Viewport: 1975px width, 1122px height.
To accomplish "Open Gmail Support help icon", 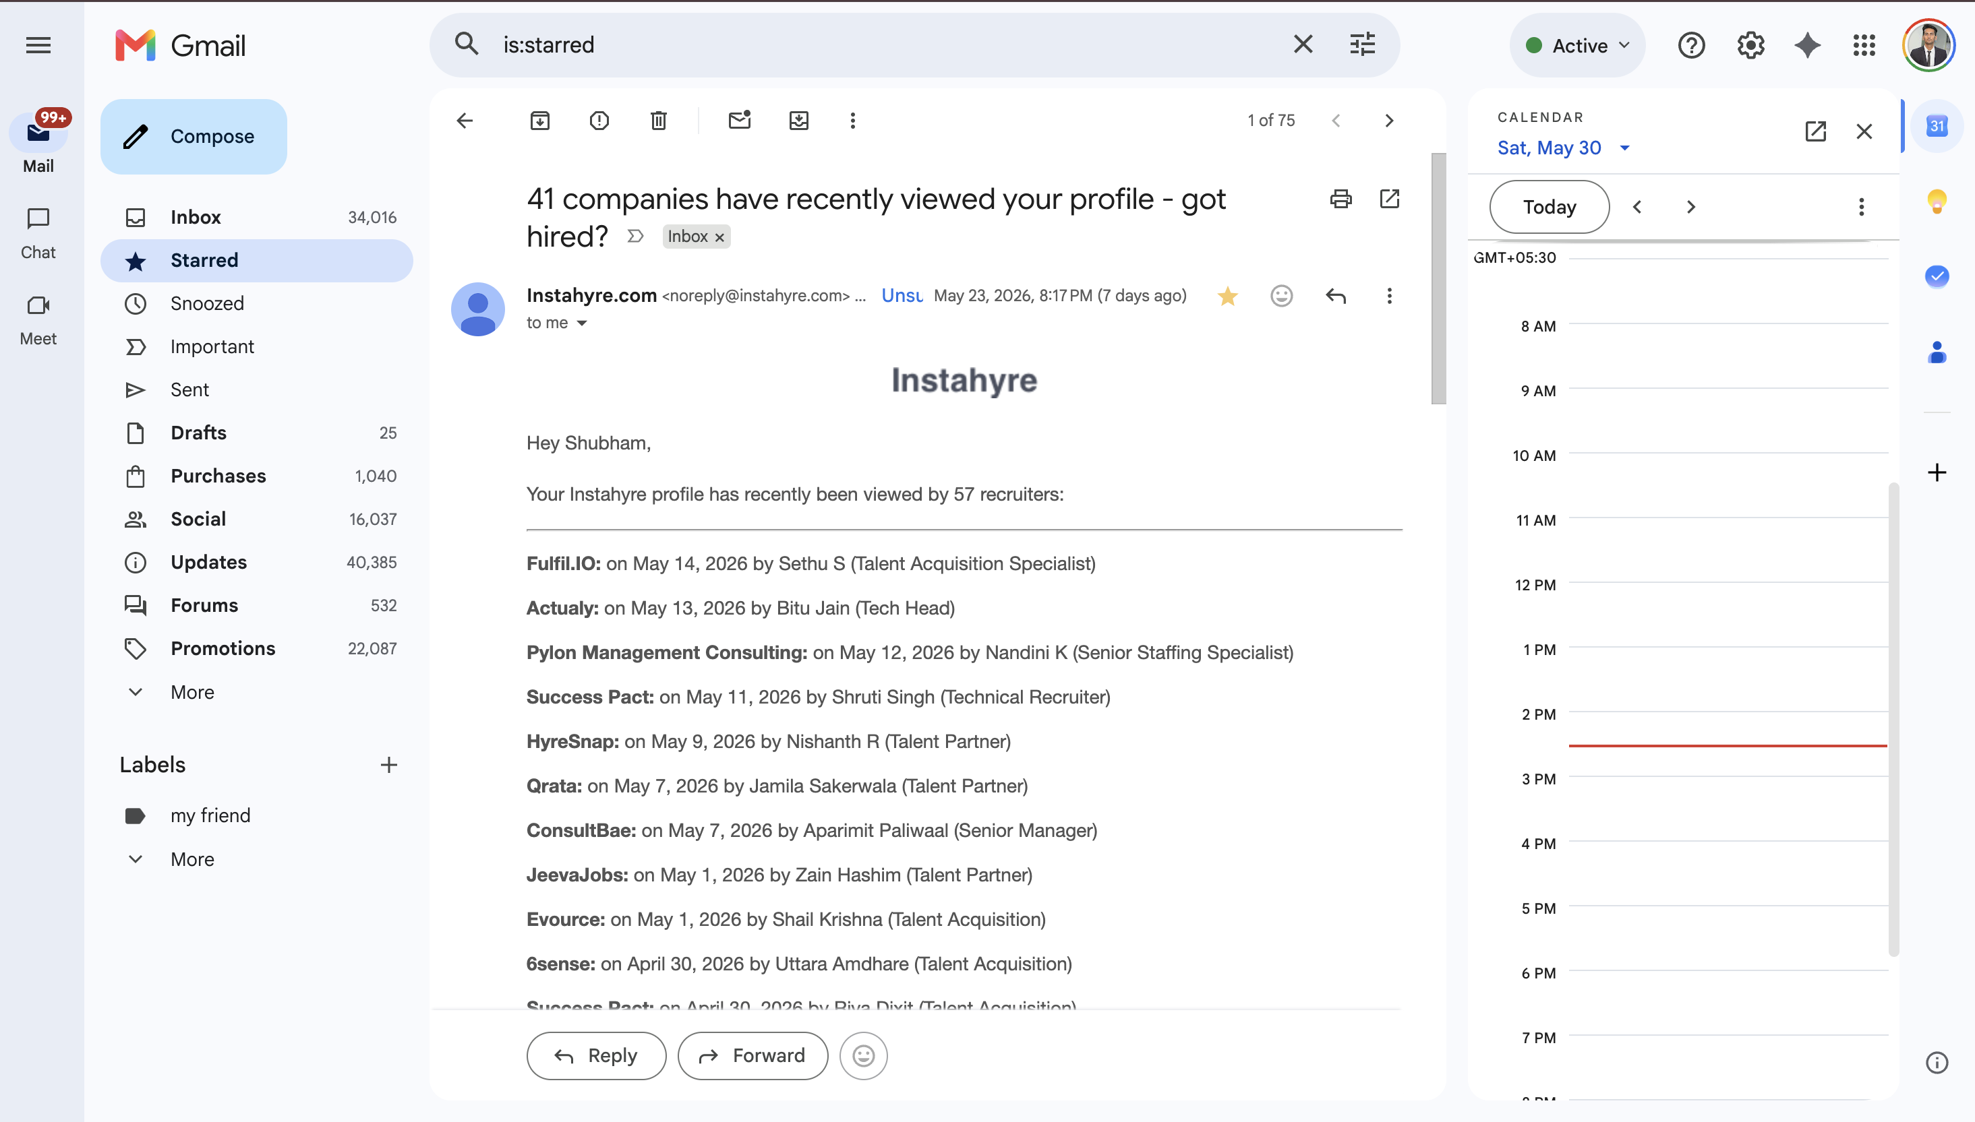I will pos(1691,45).
